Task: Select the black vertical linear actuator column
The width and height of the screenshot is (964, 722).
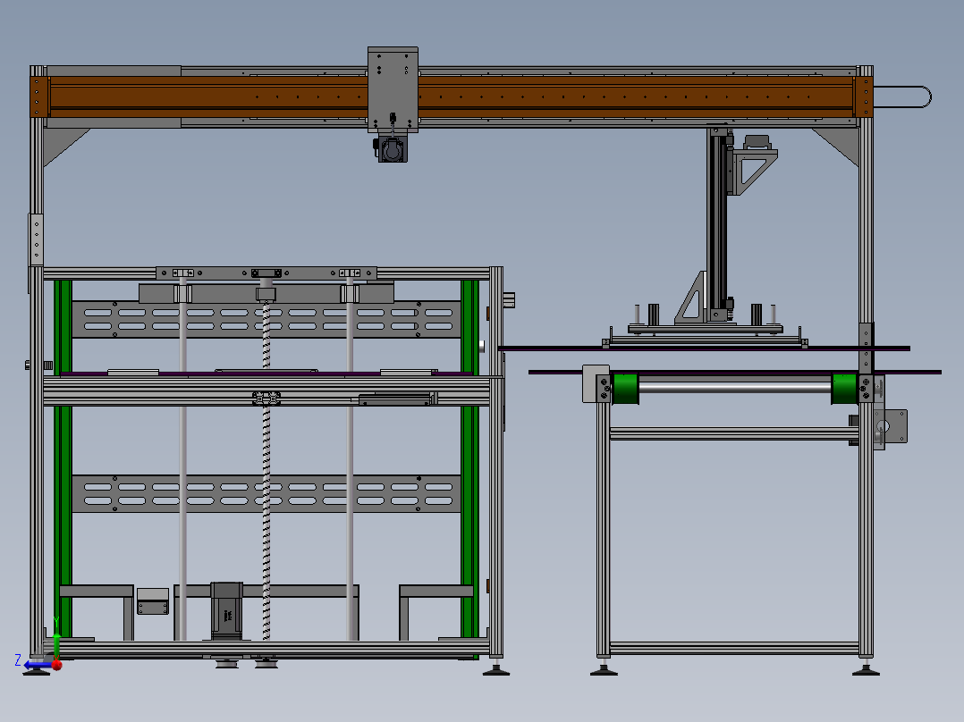Action: [x=717, y=222]
